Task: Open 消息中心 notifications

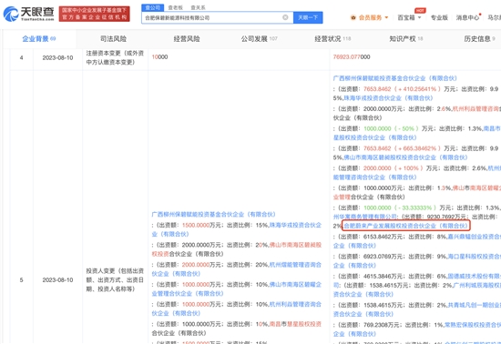Action: [x=467, y=17]
